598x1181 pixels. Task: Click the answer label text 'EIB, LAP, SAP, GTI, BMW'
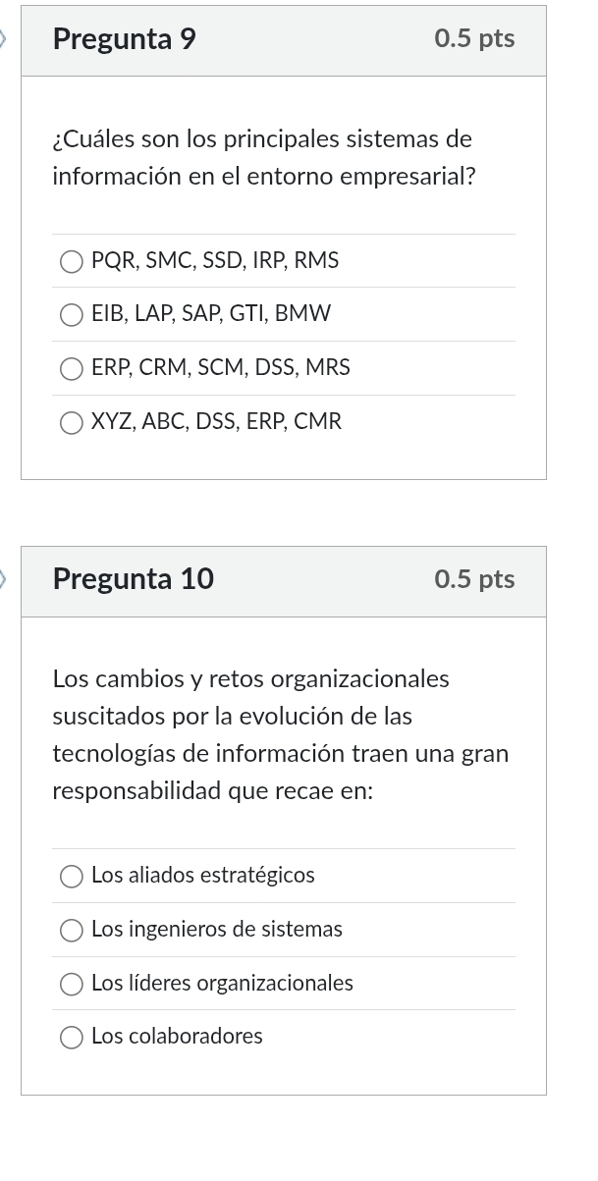[211, 314]
